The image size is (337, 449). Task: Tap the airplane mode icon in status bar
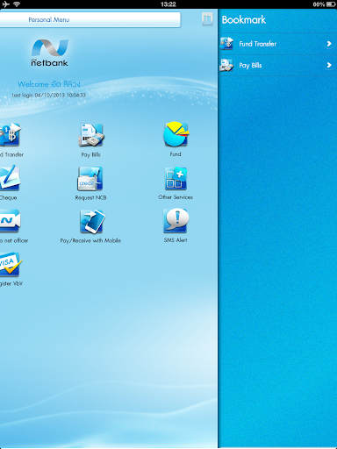(5, 4)
